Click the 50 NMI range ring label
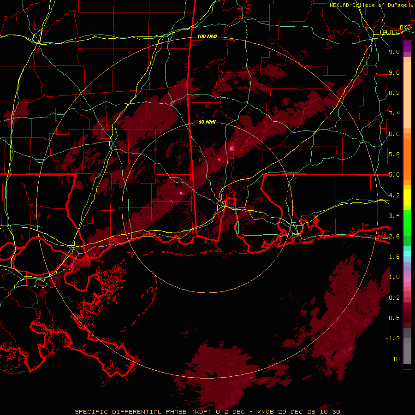 pos(207,122)
